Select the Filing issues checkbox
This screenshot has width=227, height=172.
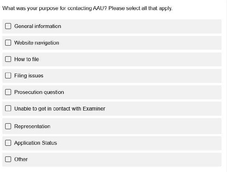(x=8, y=76)
